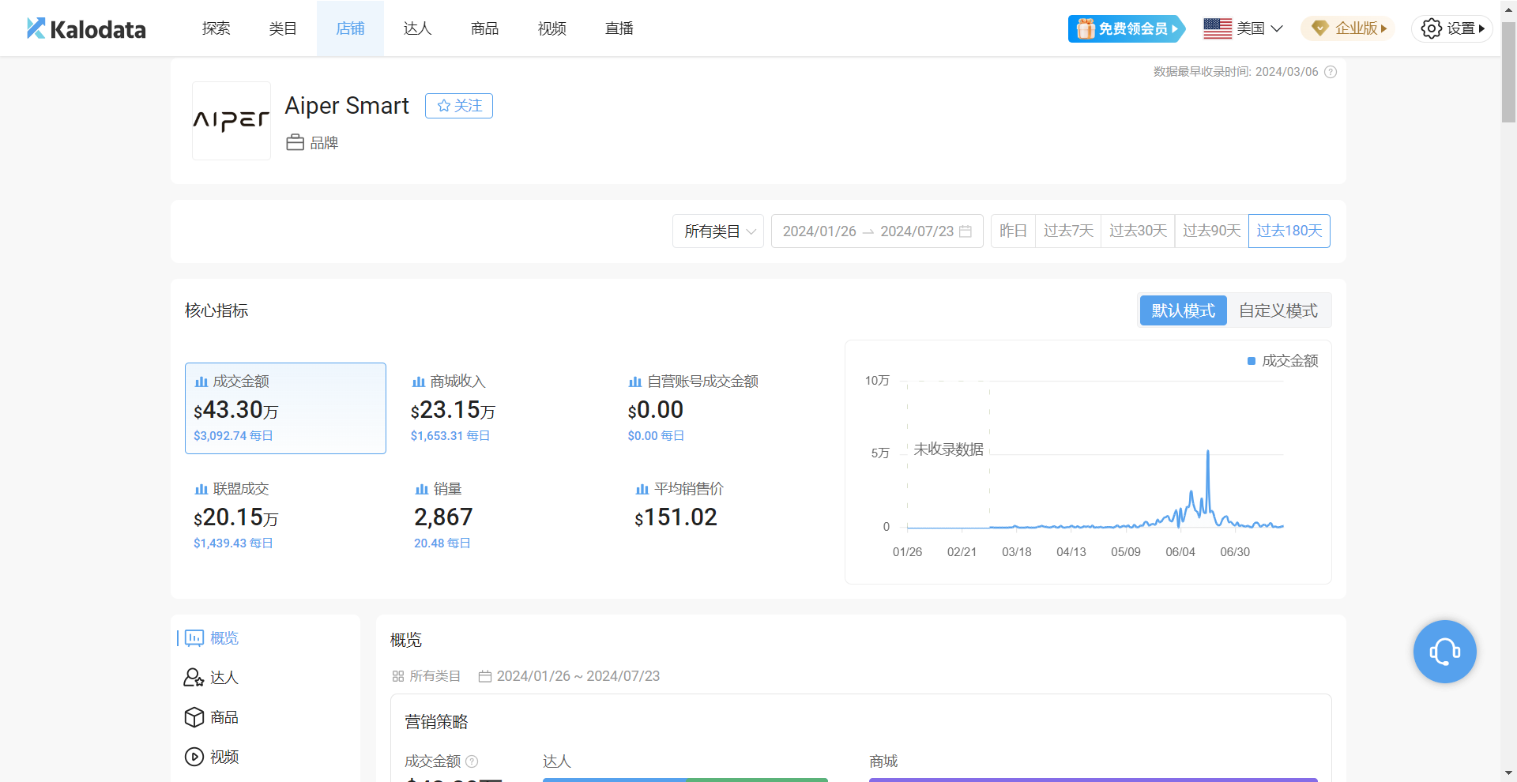Image resolution: width=1517 pixels, height=782 pixels.
Task: Click the info icon next to 成交金额
Action: pos(472,761)
